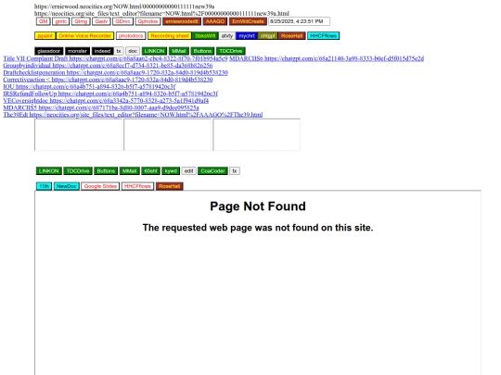Open the Groupbyindividual link
The width and height of the screenshot is (501, 375).
108,66
